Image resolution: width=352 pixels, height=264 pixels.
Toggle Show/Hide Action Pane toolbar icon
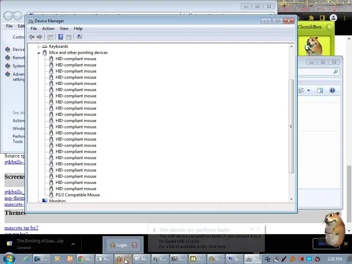tap(69, 37)
